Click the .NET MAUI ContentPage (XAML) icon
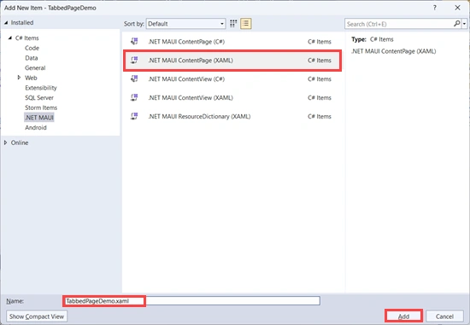Screen dimensions: 470x325 [134, 61]
